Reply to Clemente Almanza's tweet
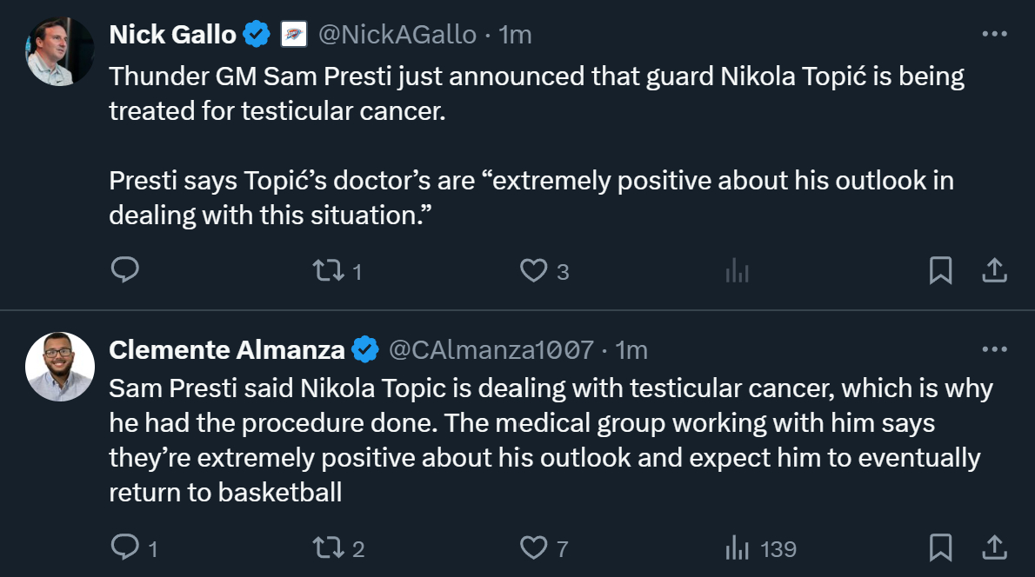1035x577 pixels. [x=126, y=547]
